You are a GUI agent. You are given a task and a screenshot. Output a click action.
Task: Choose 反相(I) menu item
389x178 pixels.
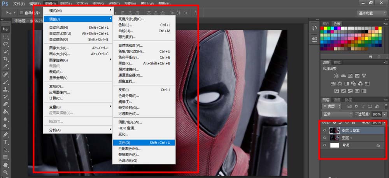click(x=144, y=90)
